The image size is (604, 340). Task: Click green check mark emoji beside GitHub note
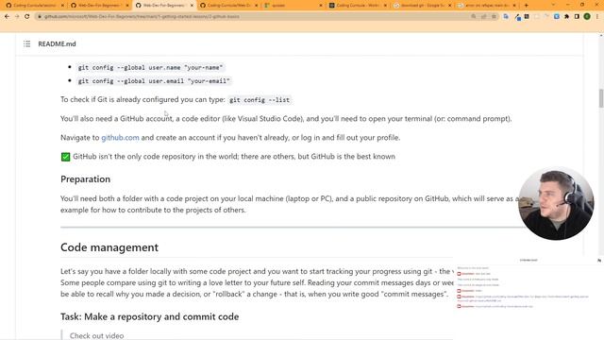(x=65, y=157)
